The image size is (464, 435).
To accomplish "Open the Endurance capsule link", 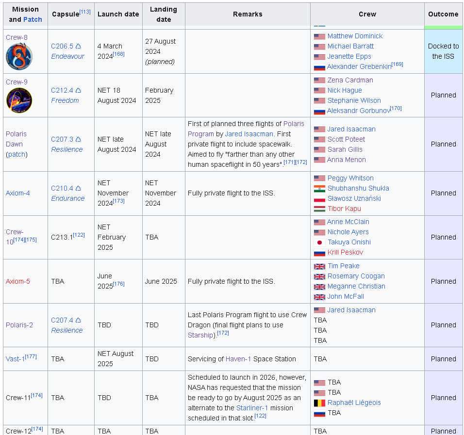I will pos(68,198).
